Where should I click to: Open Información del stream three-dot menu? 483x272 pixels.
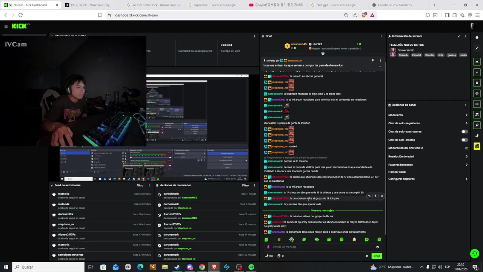tap(466, 36)
